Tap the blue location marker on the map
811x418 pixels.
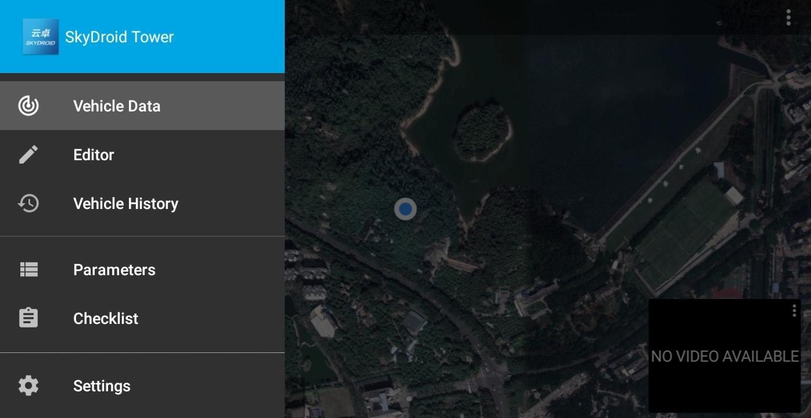[405, 208]
